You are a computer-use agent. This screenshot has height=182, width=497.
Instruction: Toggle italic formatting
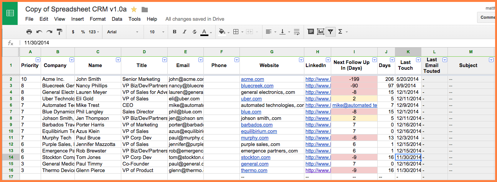click(185, 32)
